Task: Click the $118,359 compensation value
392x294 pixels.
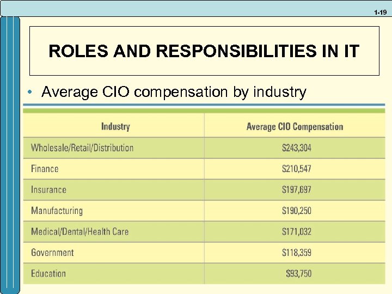Action: click(297, 253)
